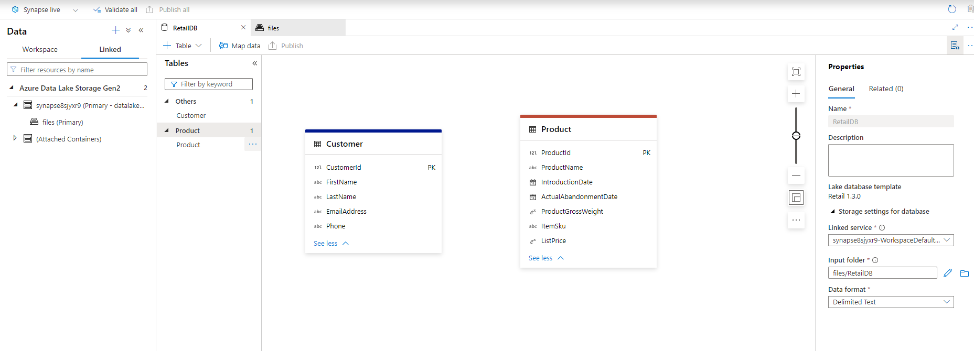Screen dimensions: 974x351
Task: Toggle the canvas layout view icon
Action: click(796, 198)
